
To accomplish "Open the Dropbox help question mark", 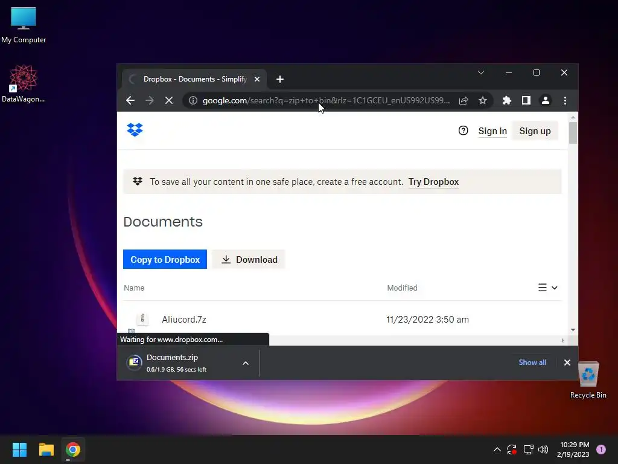I will pyautogui.click(x=463, y=130).
